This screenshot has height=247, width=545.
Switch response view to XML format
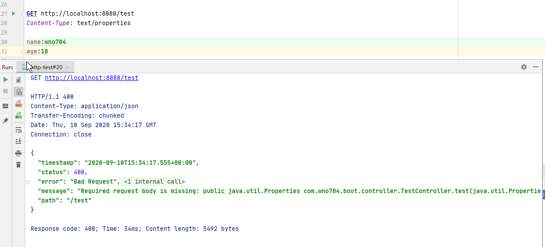(18, 104)
